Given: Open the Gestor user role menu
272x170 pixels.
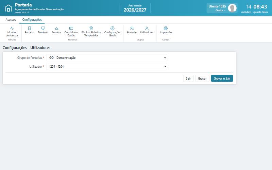Looking at the screenshot, I should pos(220,10).
